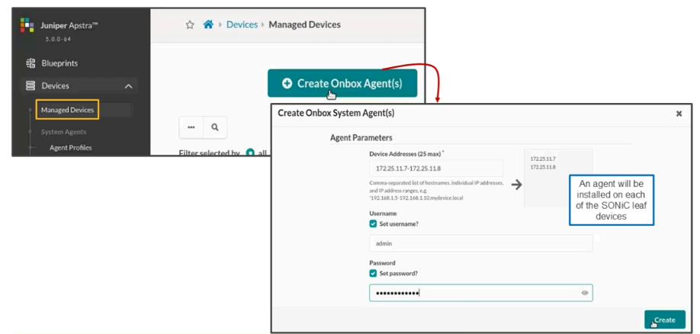Reveal password with the eye icon
The width and height of the screenshot is (700, 334).
(x=585, y=293)
